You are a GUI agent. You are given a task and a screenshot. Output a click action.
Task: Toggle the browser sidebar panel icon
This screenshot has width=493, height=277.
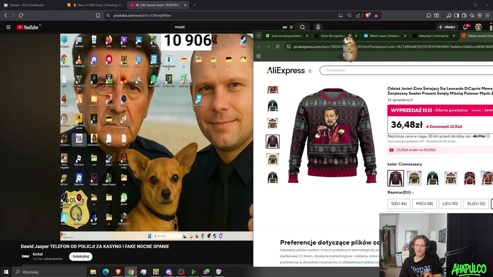(x=456, y=15)
